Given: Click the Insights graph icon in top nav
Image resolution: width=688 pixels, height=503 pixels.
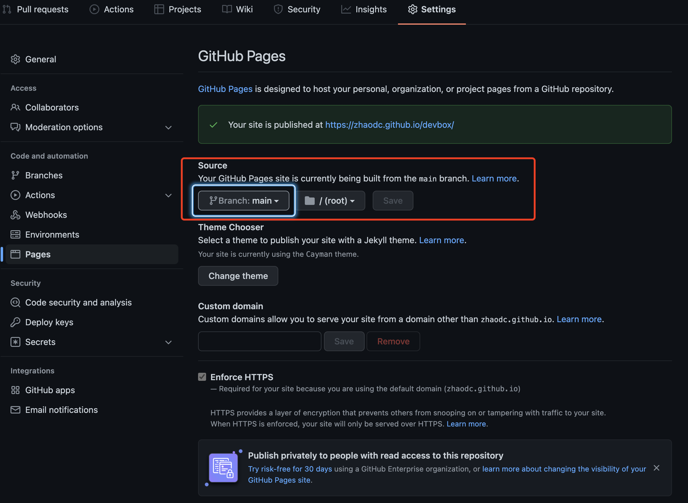Looking at the screenshot, I should (x=346, y=9).
